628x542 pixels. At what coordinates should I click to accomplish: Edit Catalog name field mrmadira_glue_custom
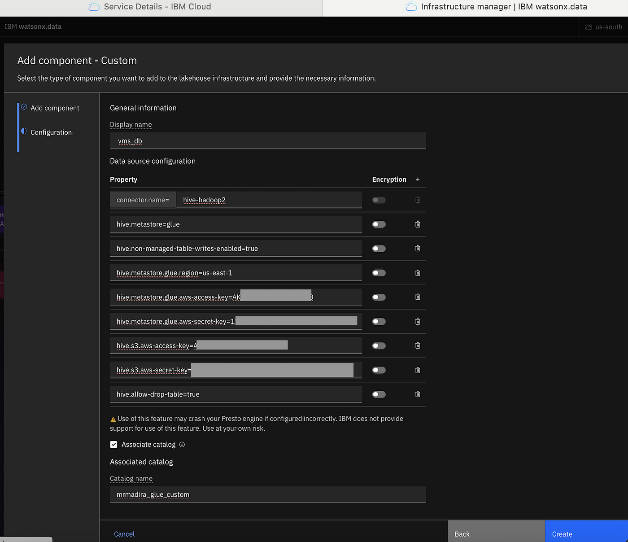[x=268, y=495]
